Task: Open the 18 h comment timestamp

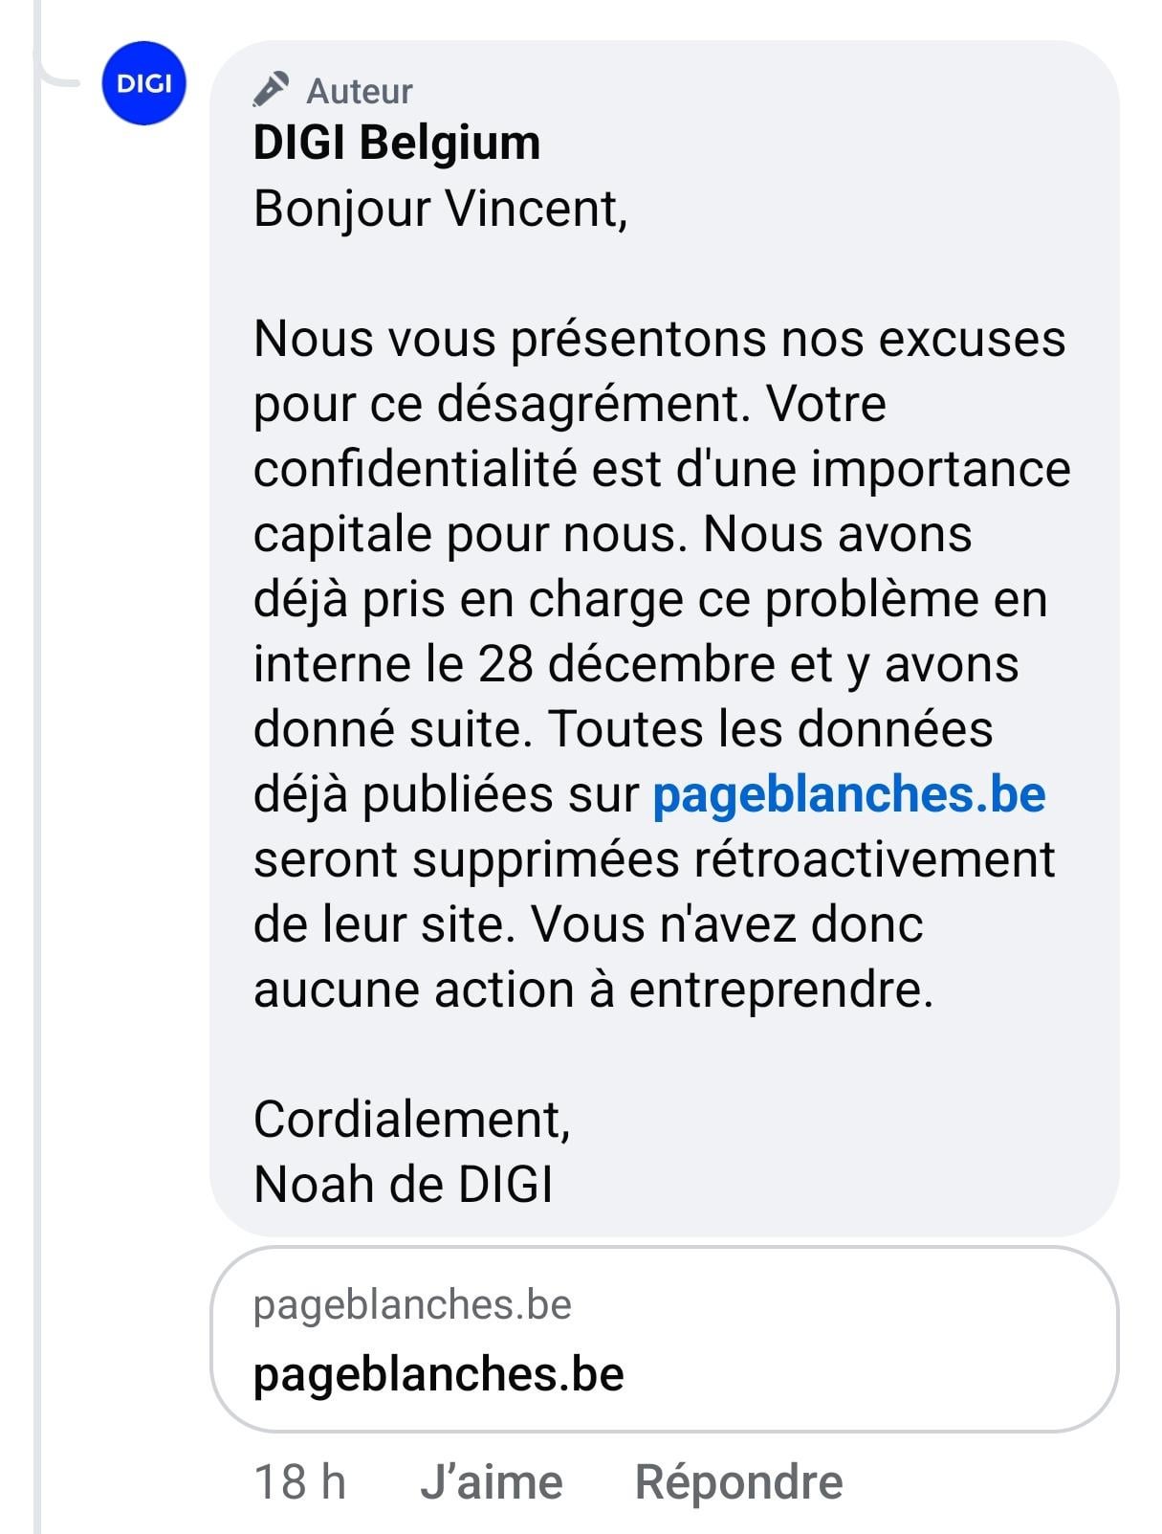Action: [x=299, y=1482]
